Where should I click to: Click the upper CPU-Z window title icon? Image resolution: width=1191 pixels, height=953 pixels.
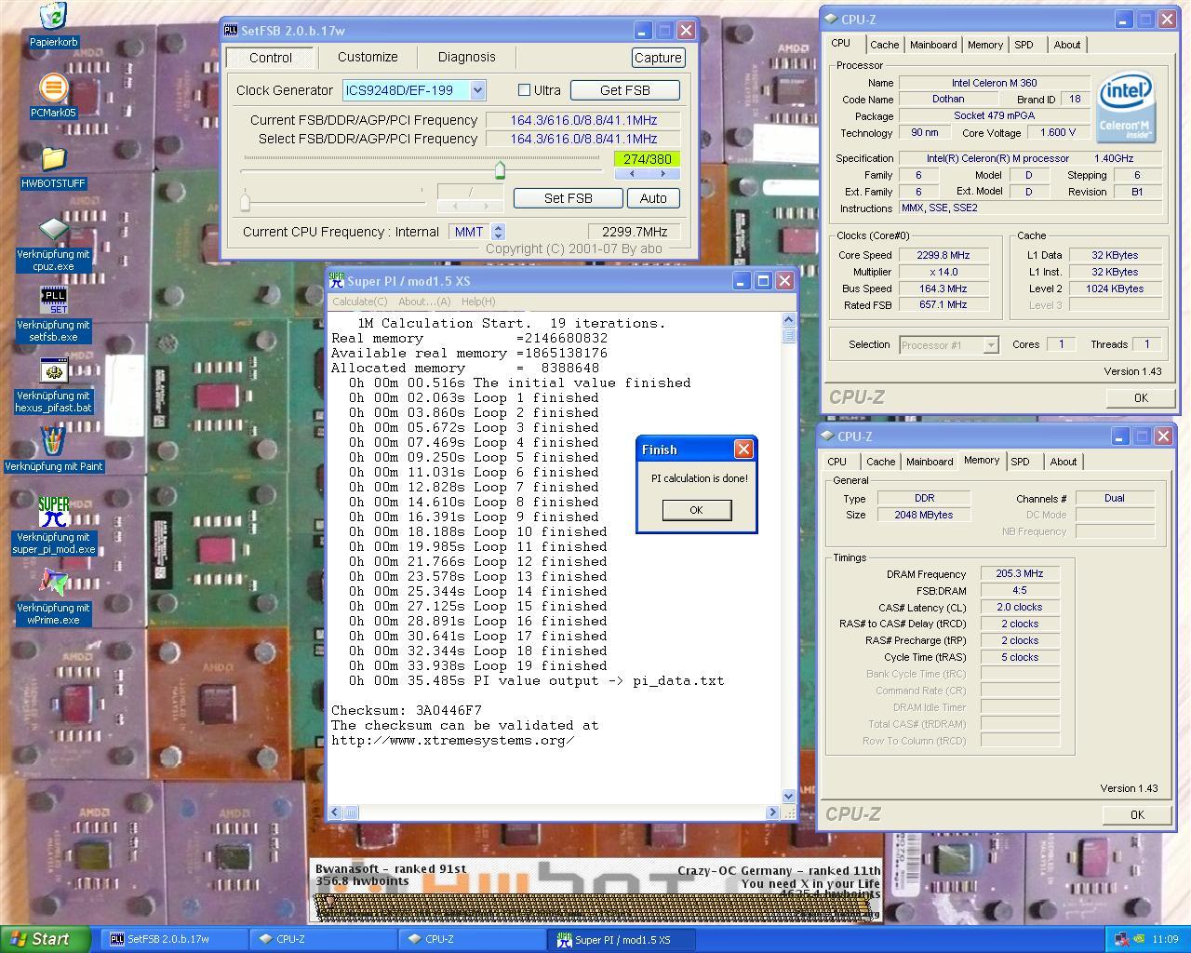830,19
